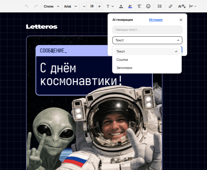The height and width of the screenshot is (170, 207).
Task: Open the line spacing options
Action: 159,6
